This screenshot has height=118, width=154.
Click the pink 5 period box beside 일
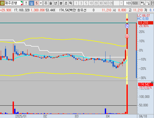(37, 3)
